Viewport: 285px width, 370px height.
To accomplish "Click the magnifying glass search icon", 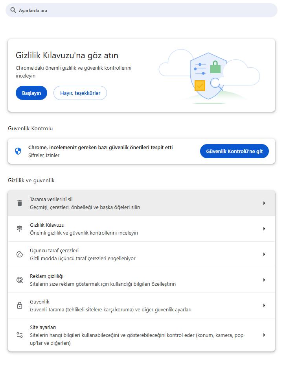I will click(x=12, y=10).
